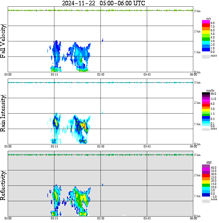The image size is (219, 223).
Task: Click palest cyan swatch in Rain Intensity legend
Action: (206, 125)
